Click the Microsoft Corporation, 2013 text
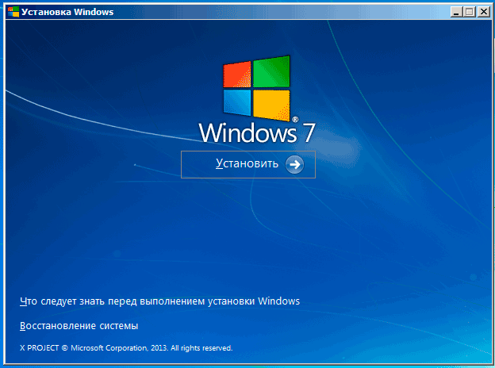 (x=120, y=348)
